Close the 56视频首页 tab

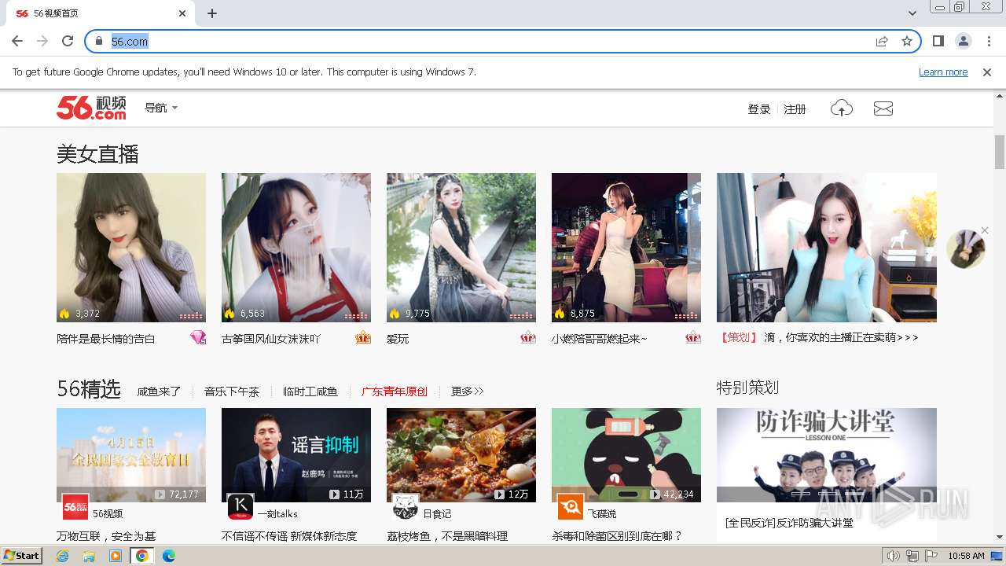182,13
